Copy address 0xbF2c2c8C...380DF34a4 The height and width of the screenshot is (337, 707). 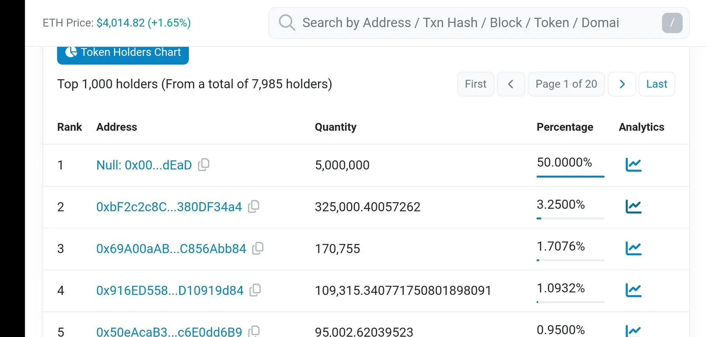254,206
